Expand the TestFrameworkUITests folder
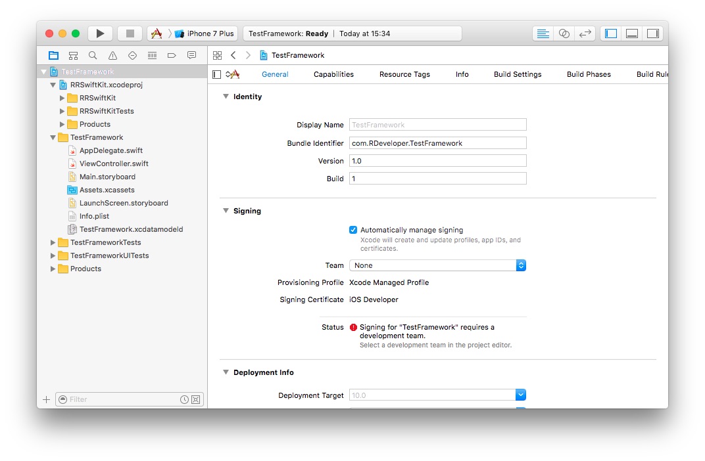 point(53,255)
